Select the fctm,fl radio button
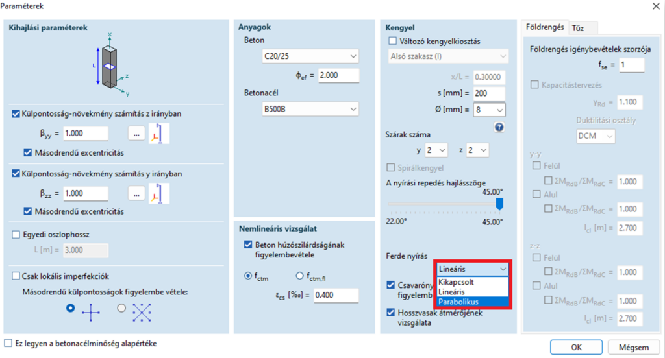Viewport: 665px width, 358px height. 299,276
